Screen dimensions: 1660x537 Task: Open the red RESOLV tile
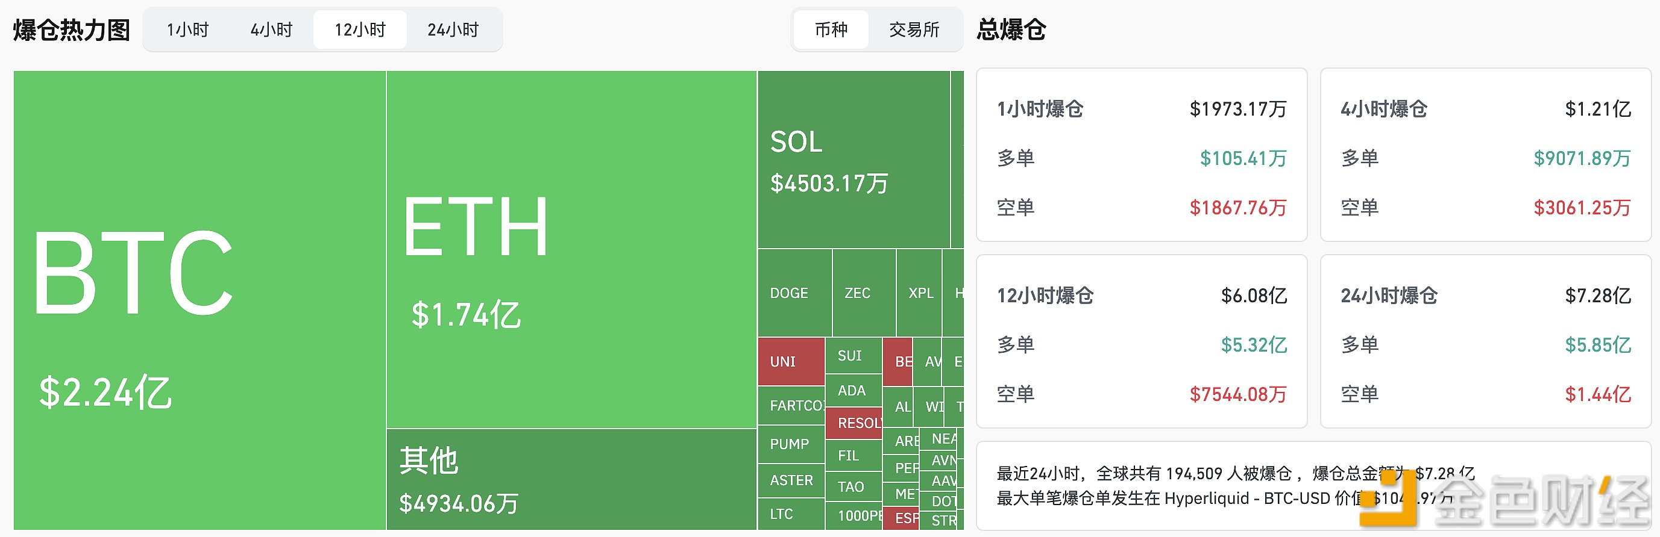point(854,423)
